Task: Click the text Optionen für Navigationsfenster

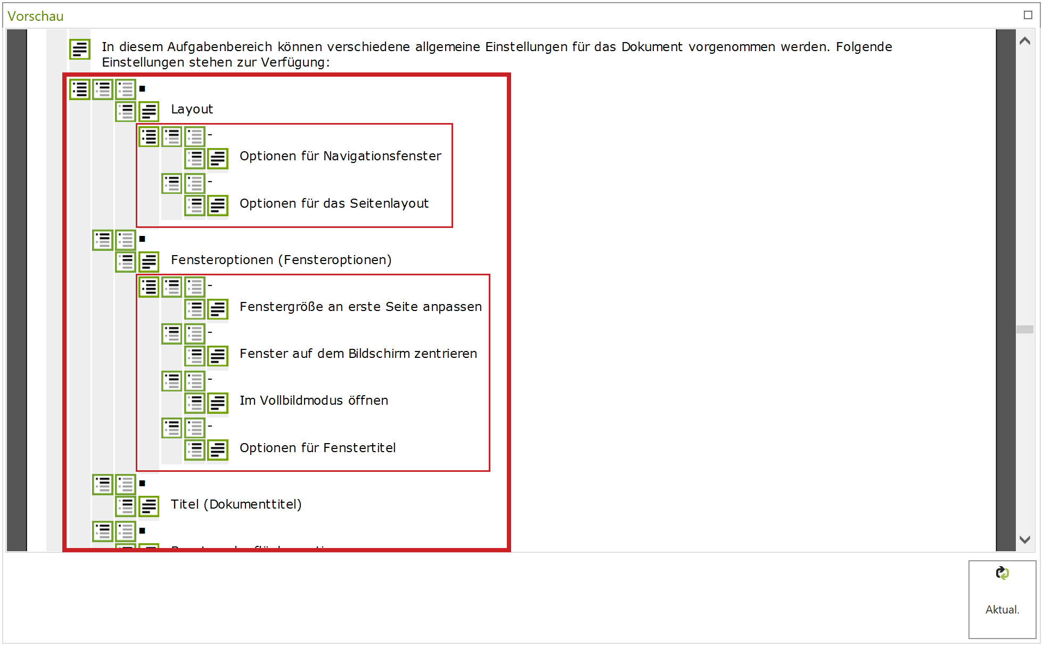Action: point(340,156)
